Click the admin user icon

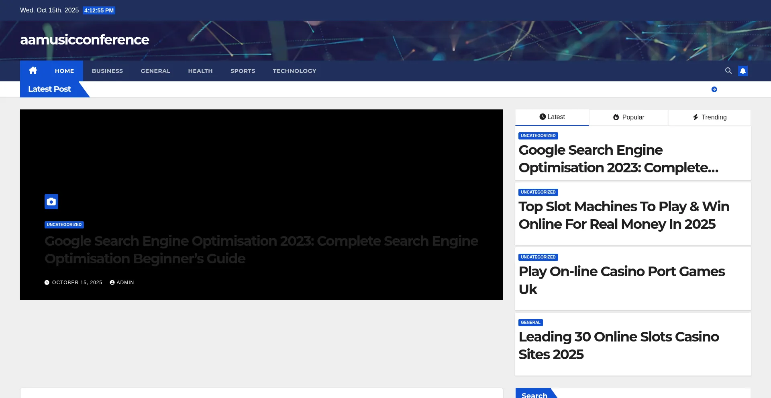point(112,283)
